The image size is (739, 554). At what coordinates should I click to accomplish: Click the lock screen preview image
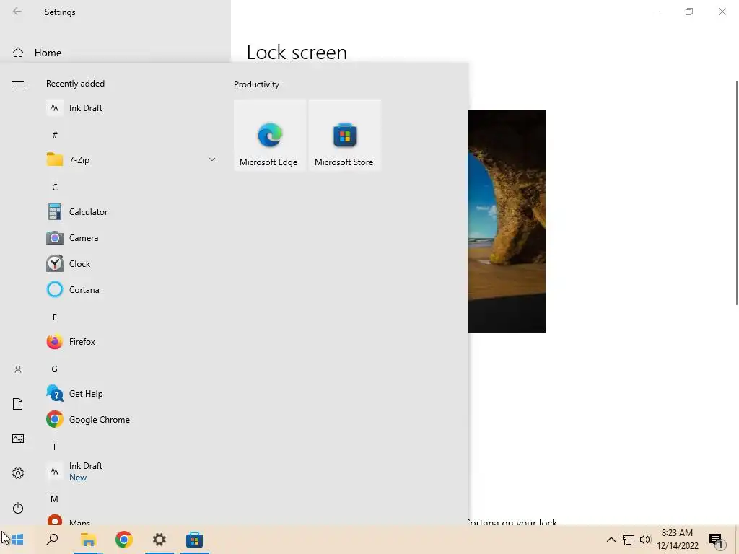coord(507,221)
